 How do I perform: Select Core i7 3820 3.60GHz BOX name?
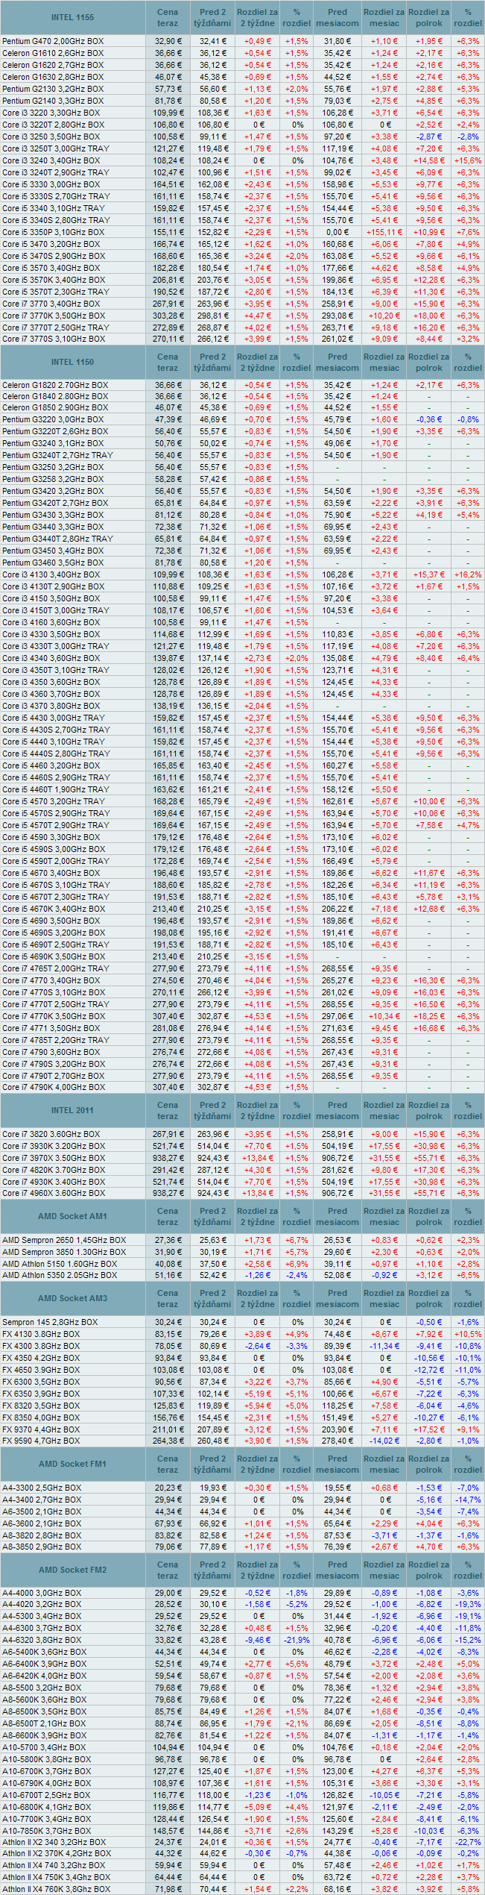[51, 1134]
